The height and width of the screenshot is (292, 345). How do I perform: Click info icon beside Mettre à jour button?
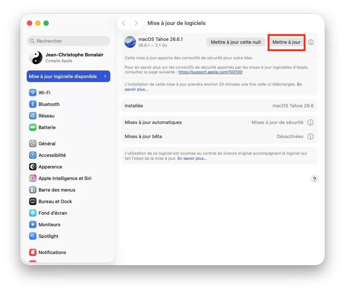[x=311, y=42]
